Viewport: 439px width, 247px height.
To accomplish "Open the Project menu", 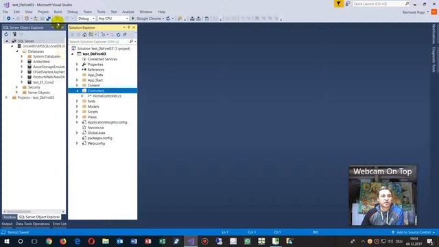I will pos(43,12).
